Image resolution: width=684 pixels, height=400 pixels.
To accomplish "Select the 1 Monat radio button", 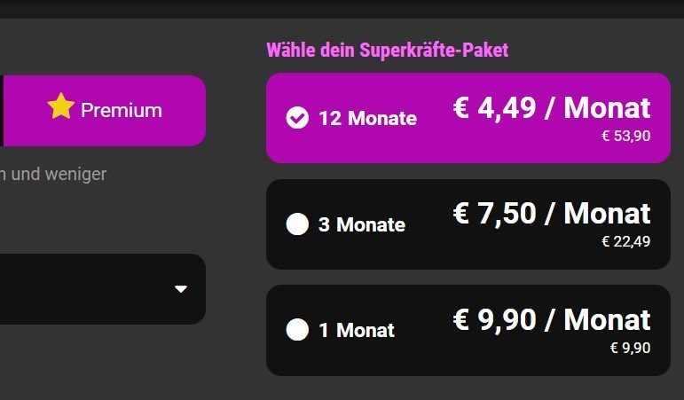I will coord(297,330).
